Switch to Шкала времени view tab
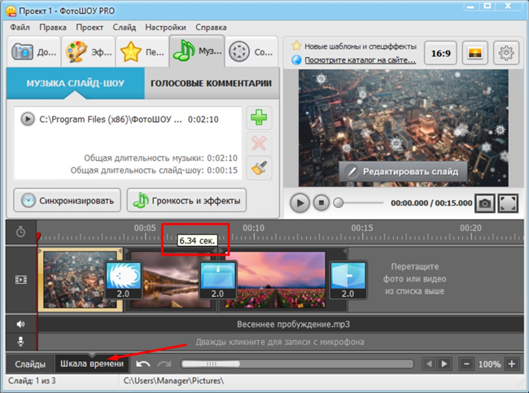Image resolution: width=529 pixels, height=393 pixels. tap(92, 364)
